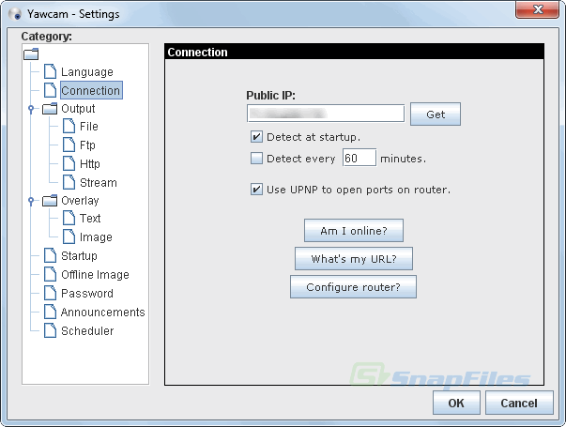Click the folder icon beside Output
The image size is (566, 427).
(x=50, y=108)
